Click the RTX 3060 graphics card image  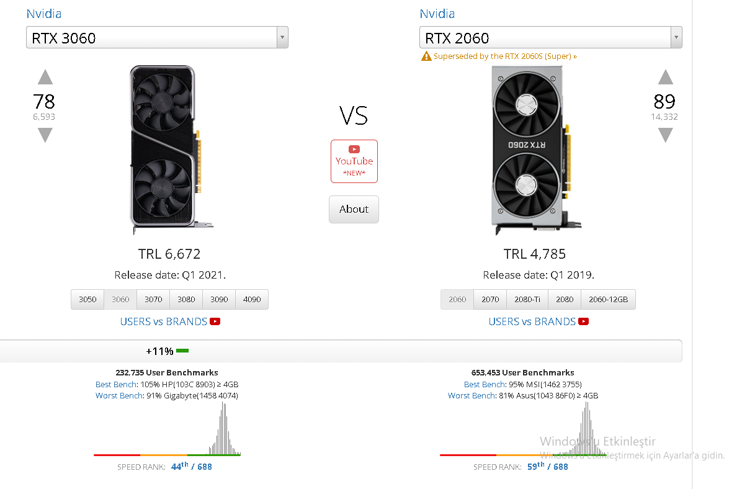click(164, 149)
